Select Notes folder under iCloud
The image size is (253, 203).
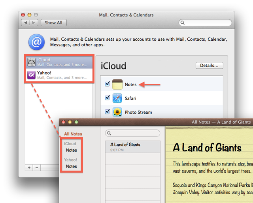click(x=72, y=150)
